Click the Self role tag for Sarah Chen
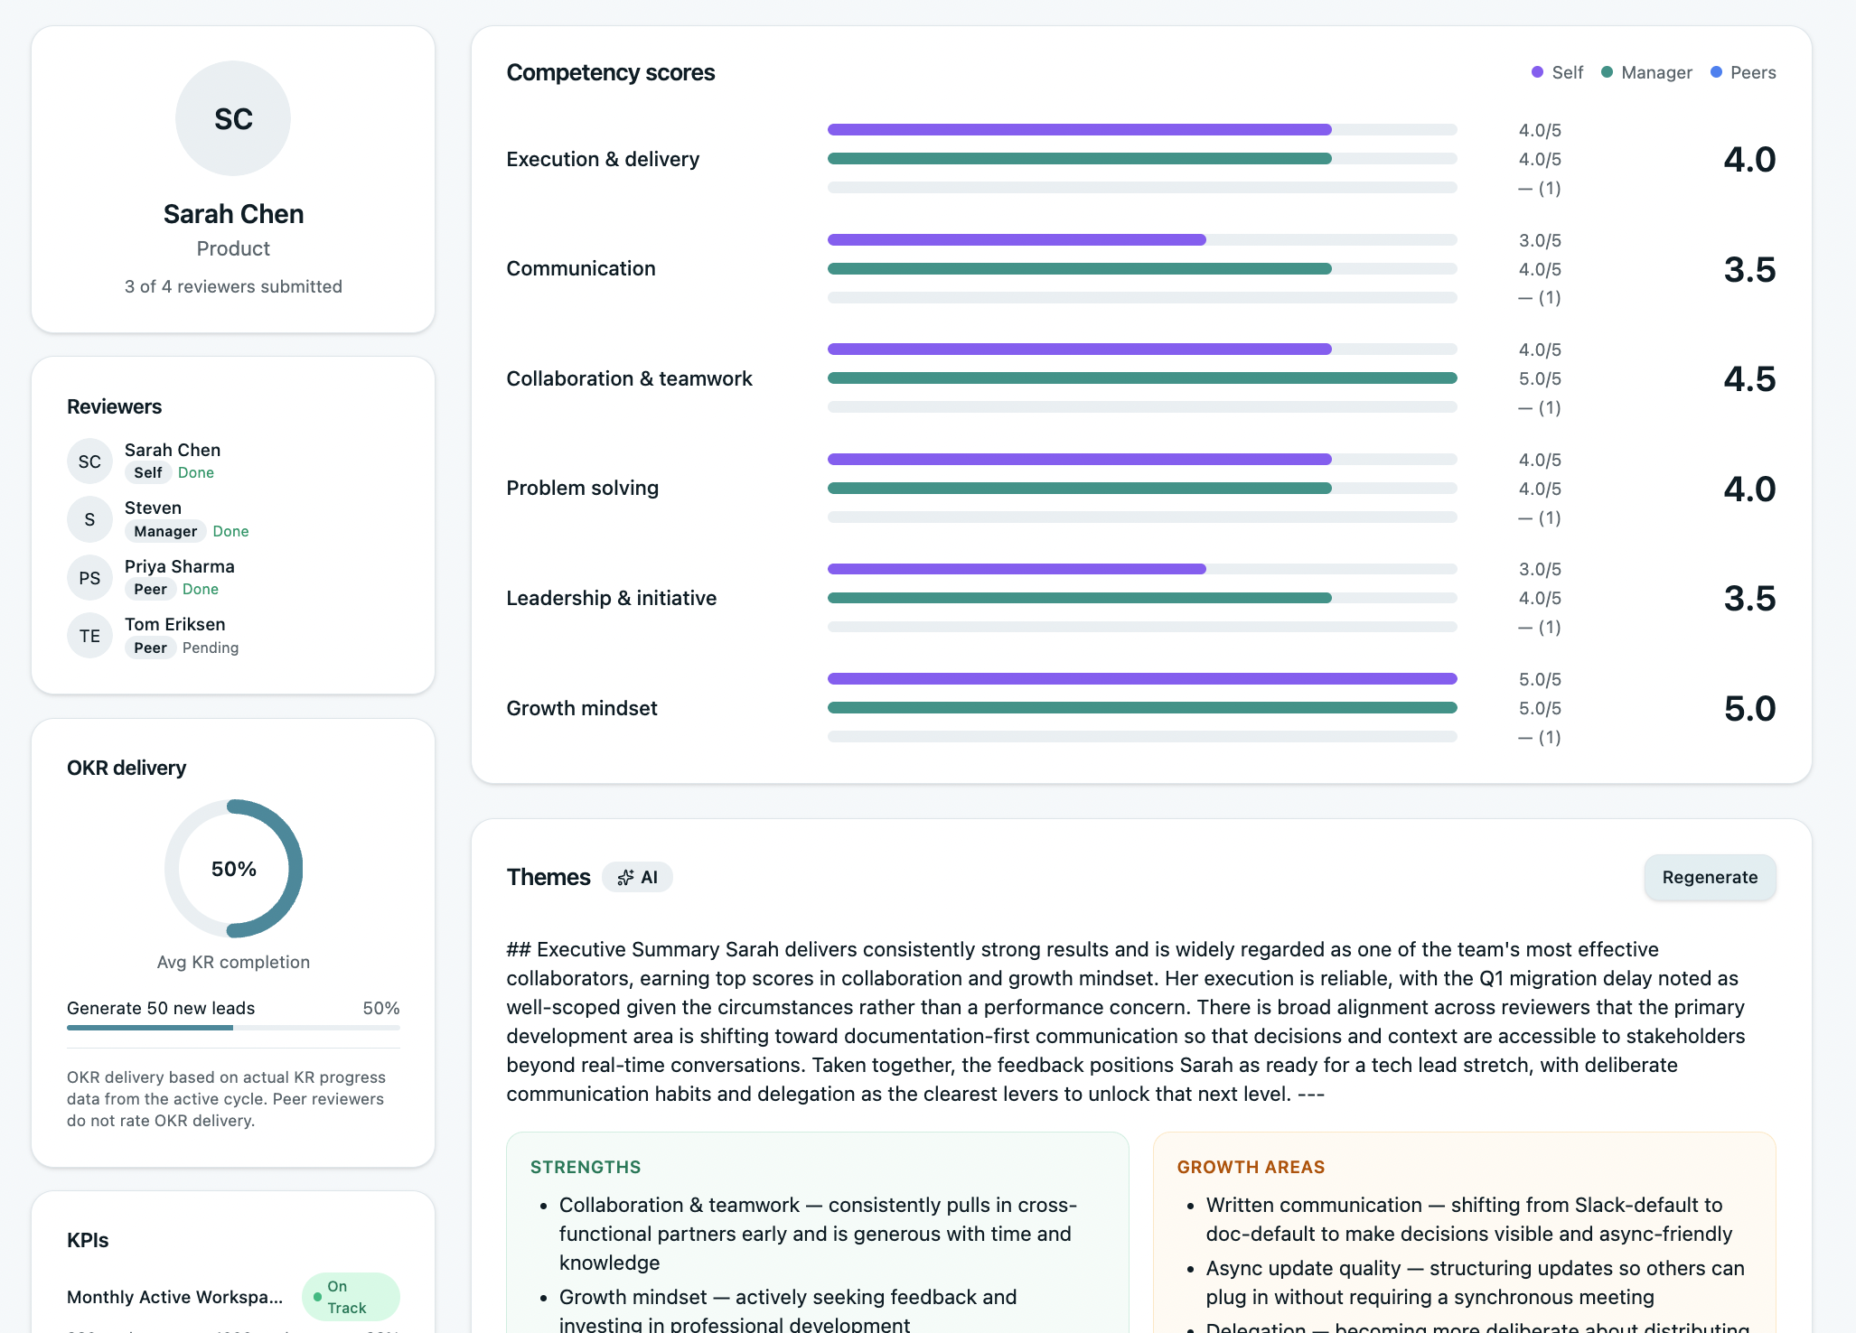Screen dimensions: 1856x1333 coord(148,472)
